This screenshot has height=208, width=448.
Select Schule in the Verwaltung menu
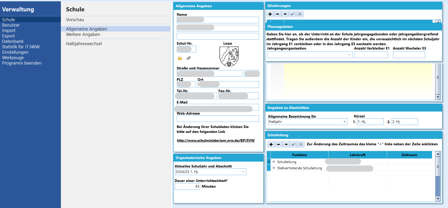(9, 20)
